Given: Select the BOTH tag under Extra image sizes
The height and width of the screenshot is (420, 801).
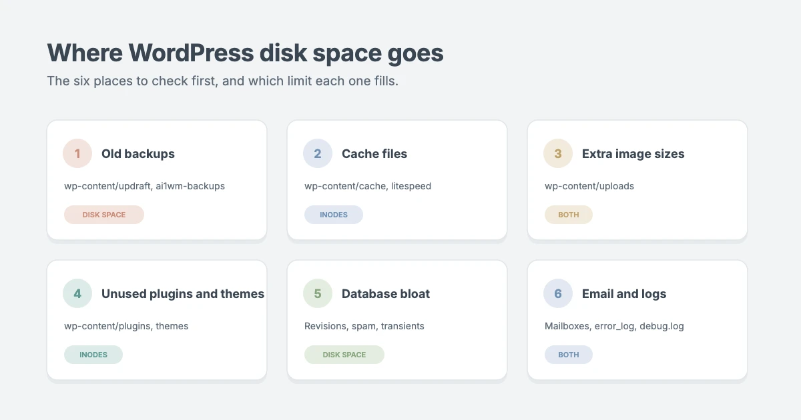Looking at the screenshot, I should pos(569,215).
